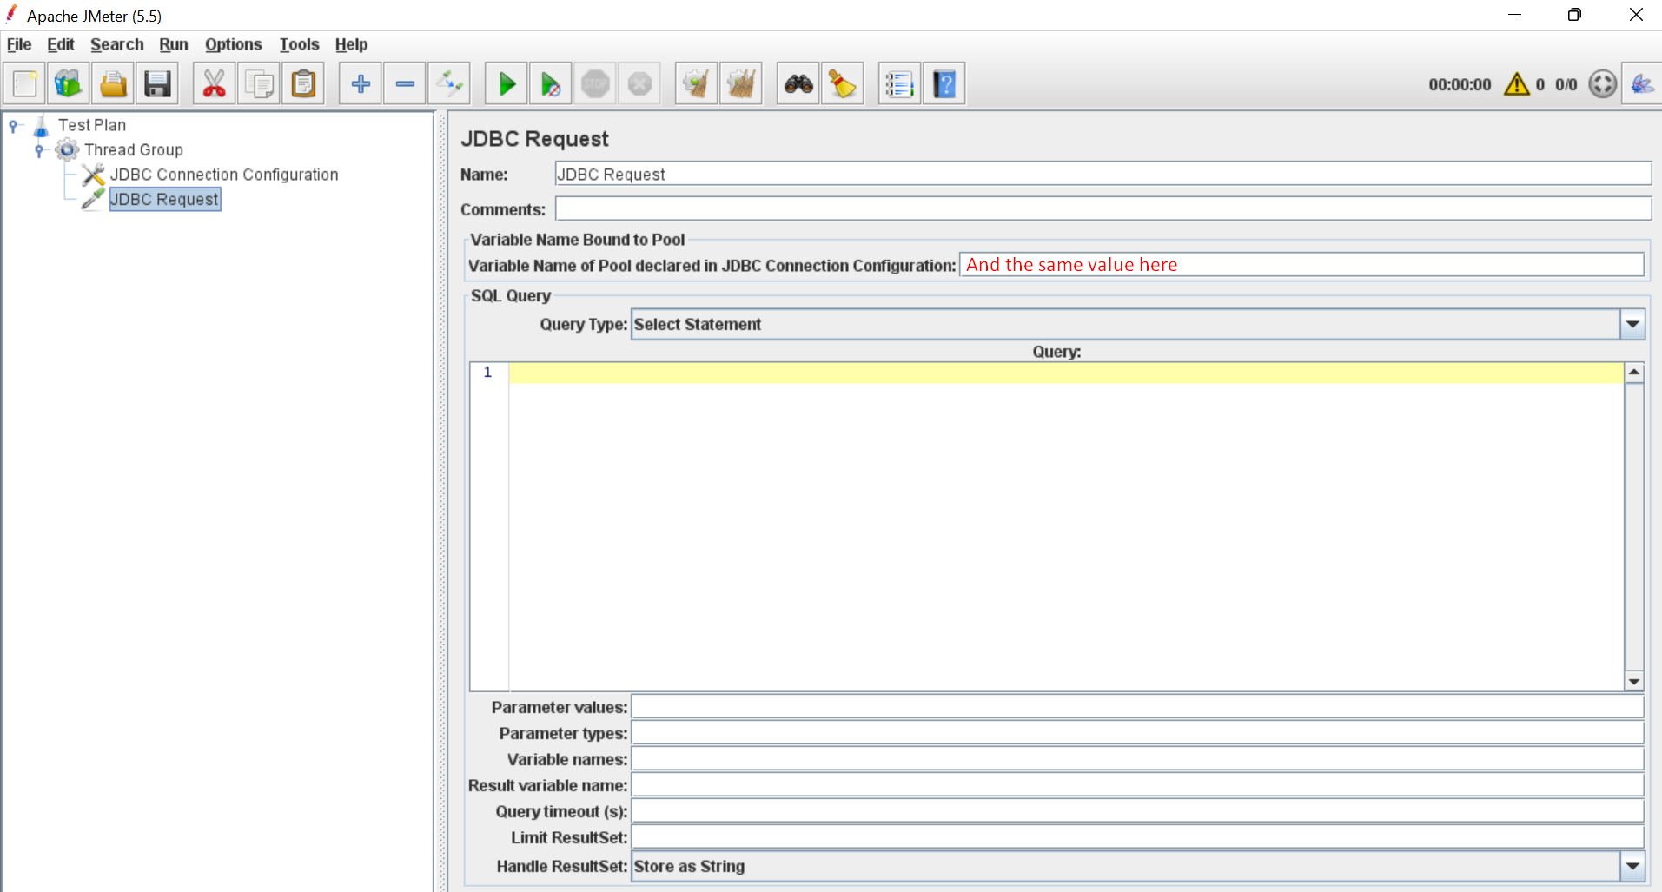The image size is (1662, 892).
Task: Click the Parameter values field
Action: pos(1137,706)
